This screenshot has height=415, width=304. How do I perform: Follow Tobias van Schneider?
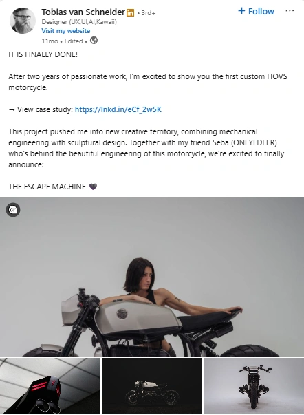[x=256, y=11]
